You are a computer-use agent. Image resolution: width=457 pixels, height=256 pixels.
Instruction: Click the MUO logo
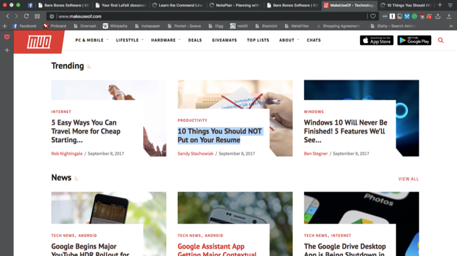tap(39, 42)
